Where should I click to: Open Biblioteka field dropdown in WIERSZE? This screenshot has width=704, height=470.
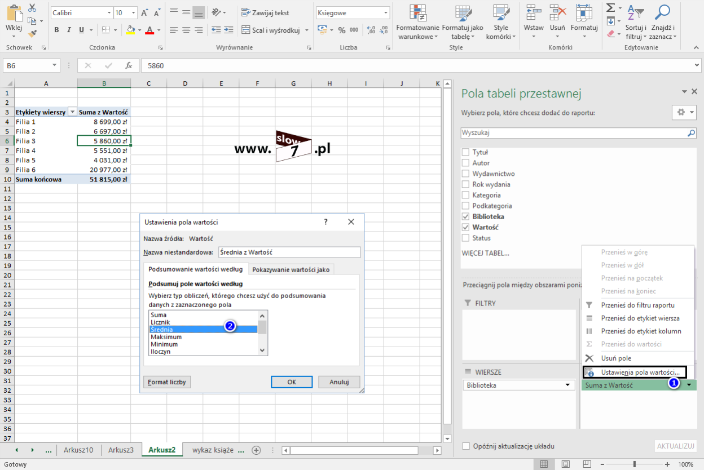tap(567, 385)
